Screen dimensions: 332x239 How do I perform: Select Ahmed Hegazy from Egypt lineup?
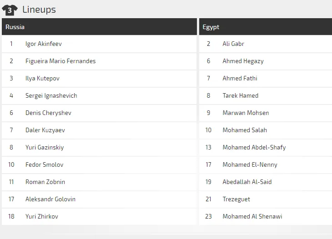[243, 61]
